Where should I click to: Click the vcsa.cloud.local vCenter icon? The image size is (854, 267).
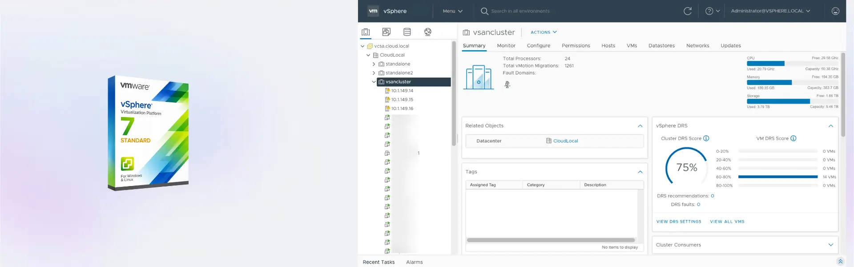point(370,46)
